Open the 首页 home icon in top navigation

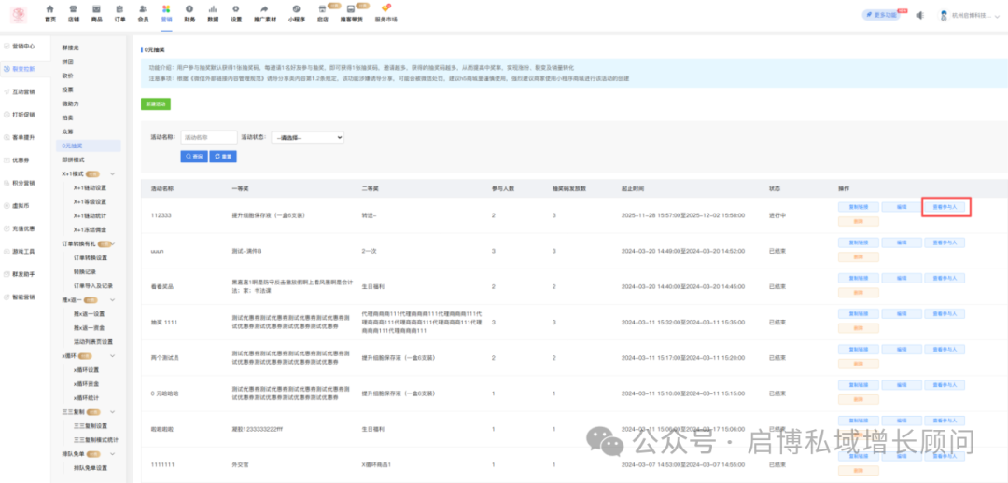[x=50, y=12]
